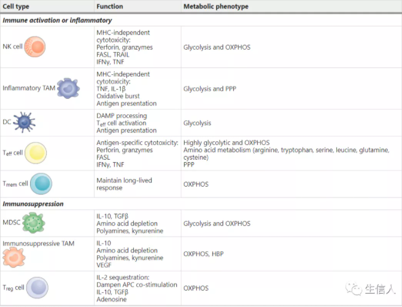Select the blue Inflammatory TAM cell icon

pyautogui.click(x=68, y=88)
